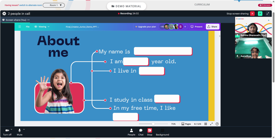This screenshot has width=275, height=139.
Task: Click the 2 people in call label
Action: pyautogui.click(x=19, y=14)
